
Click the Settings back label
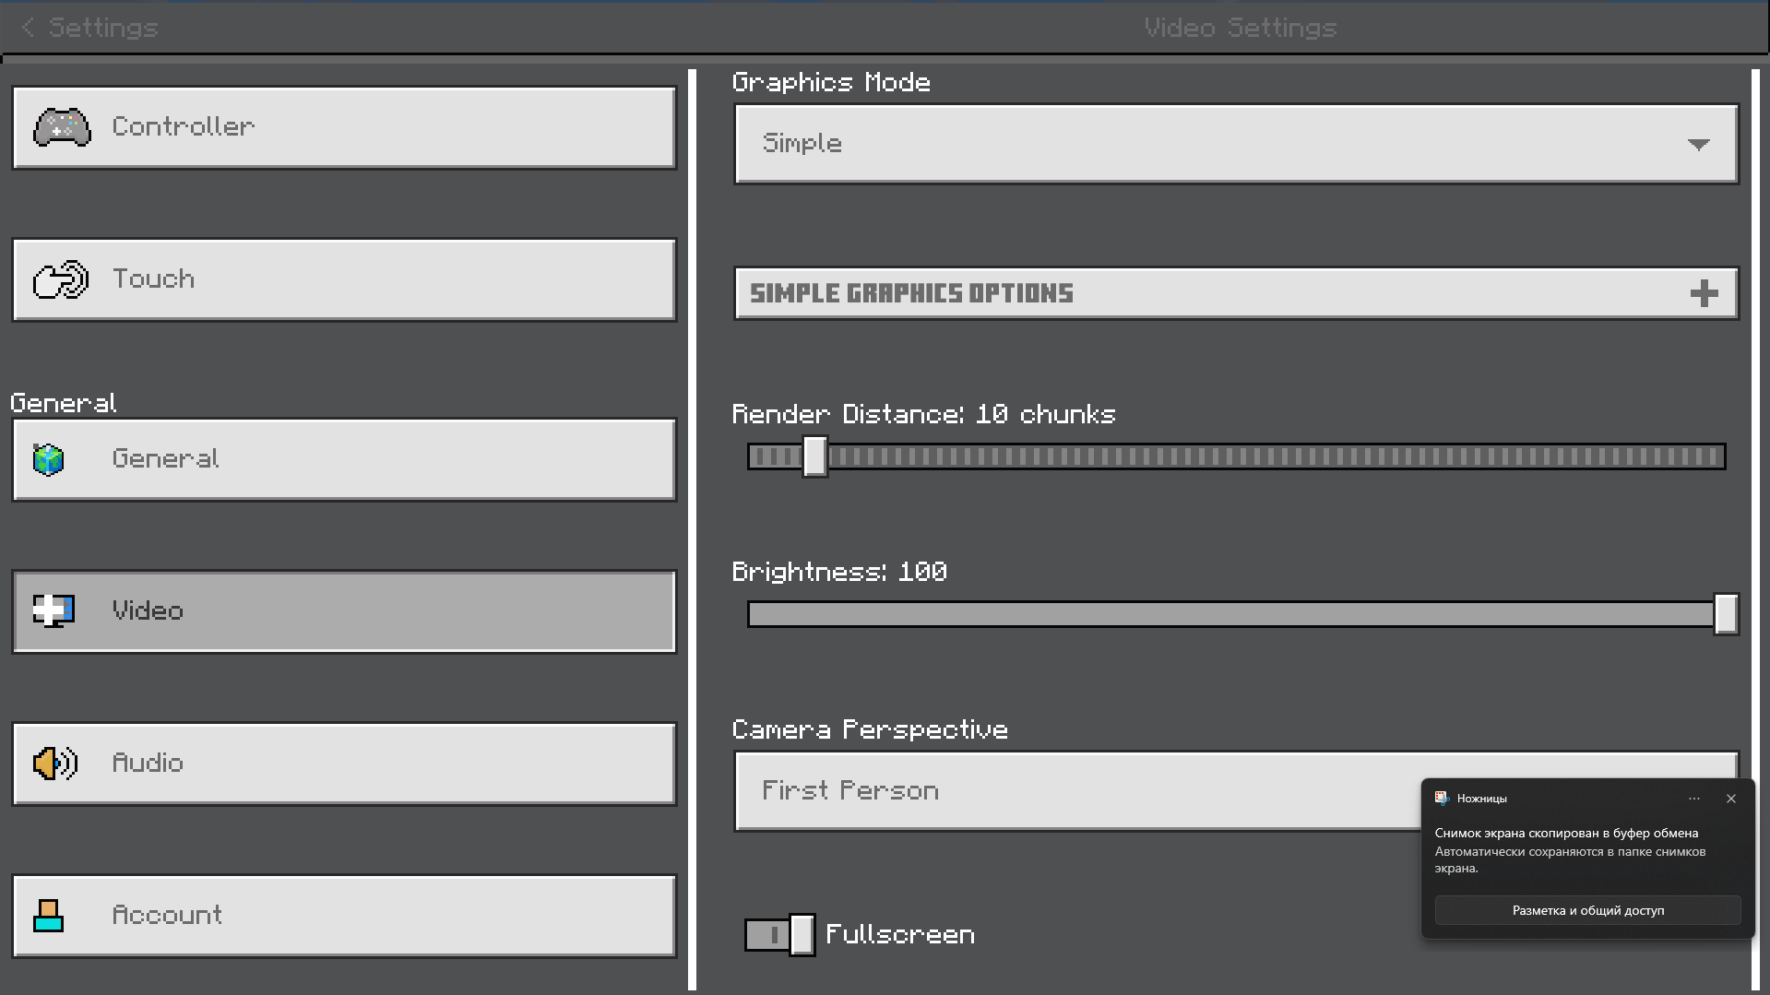point(103,28)
